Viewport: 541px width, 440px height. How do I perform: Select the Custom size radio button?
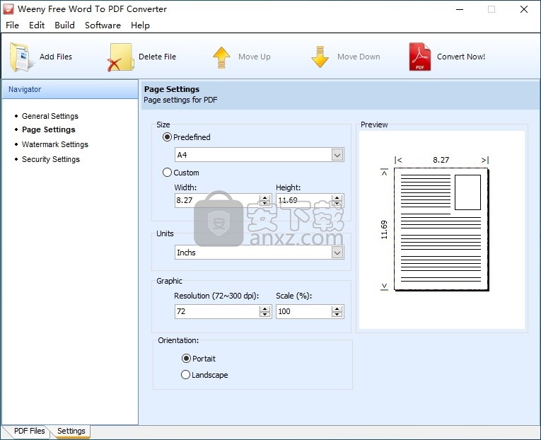[167, 172]
